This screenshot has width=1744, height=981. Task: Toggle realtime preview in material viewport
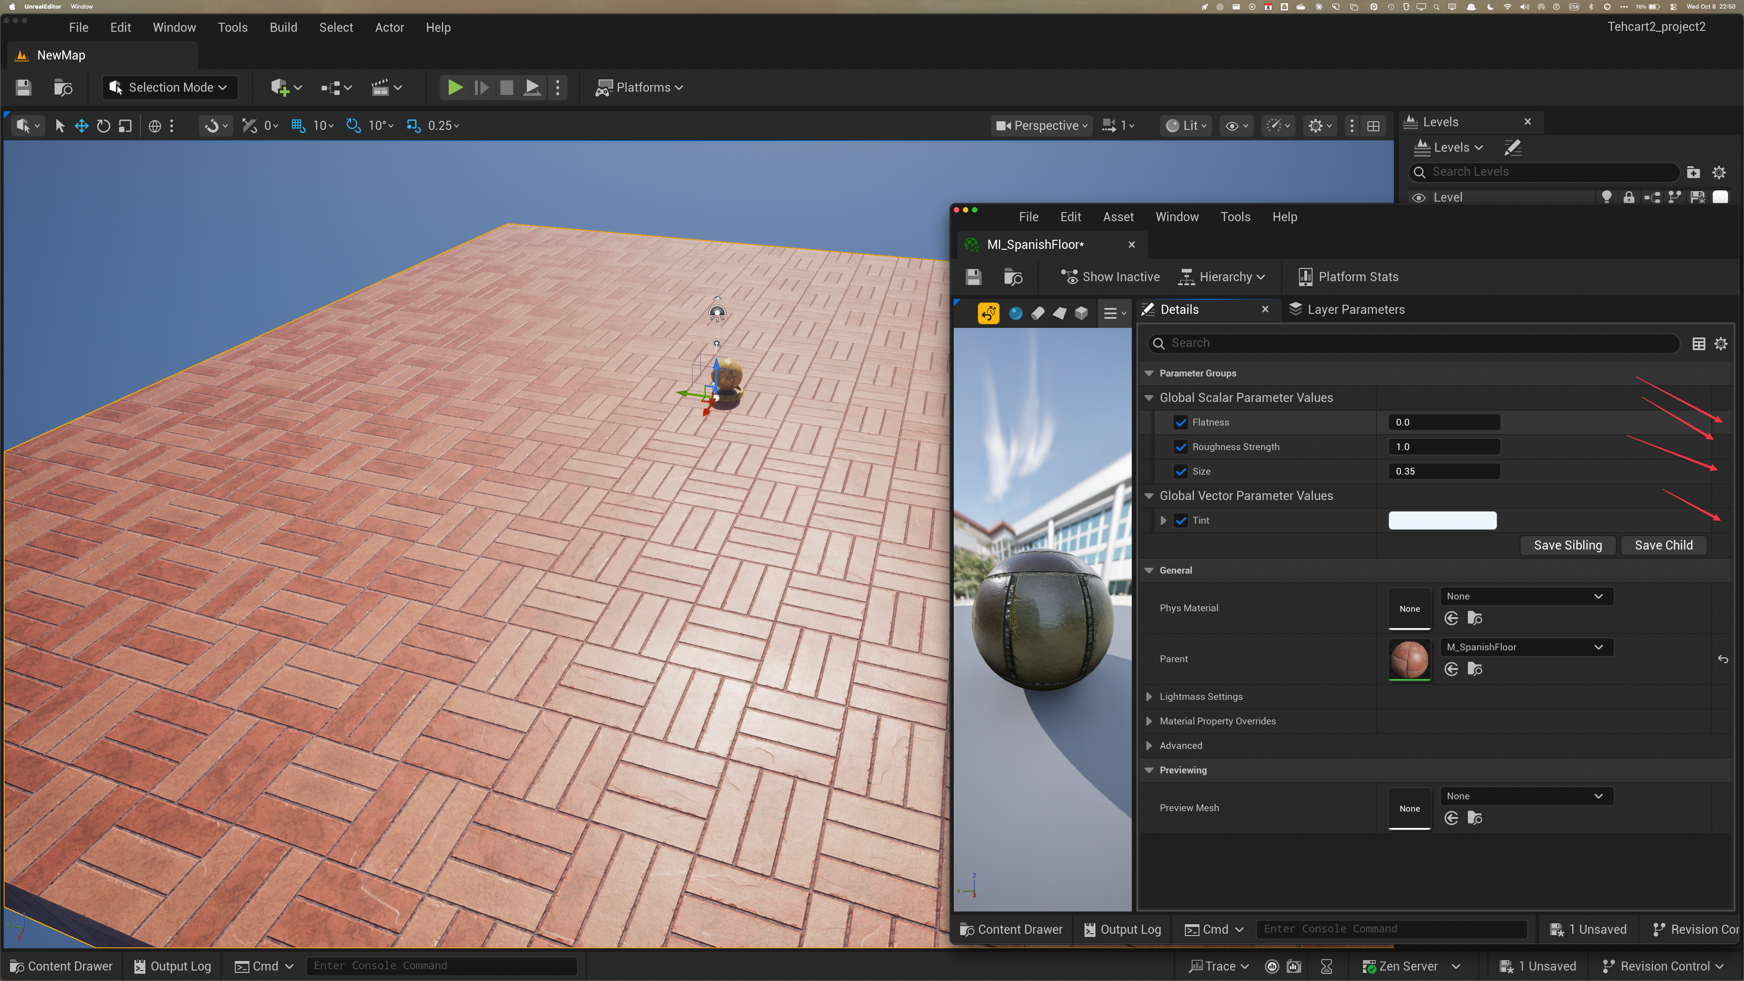pyautogui.click(x=988, y=313)
